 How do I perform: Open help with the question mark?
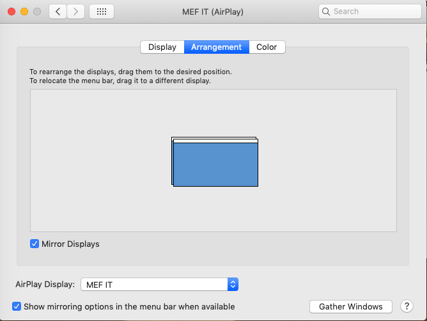coord(407,306)
